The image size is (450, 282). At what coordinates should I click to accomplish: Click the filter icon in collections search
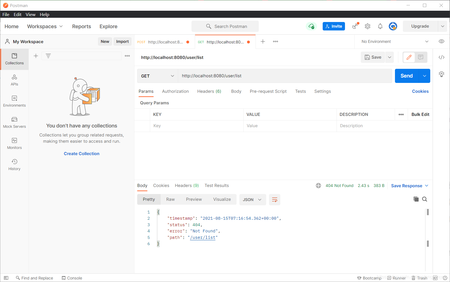[48, 56]
